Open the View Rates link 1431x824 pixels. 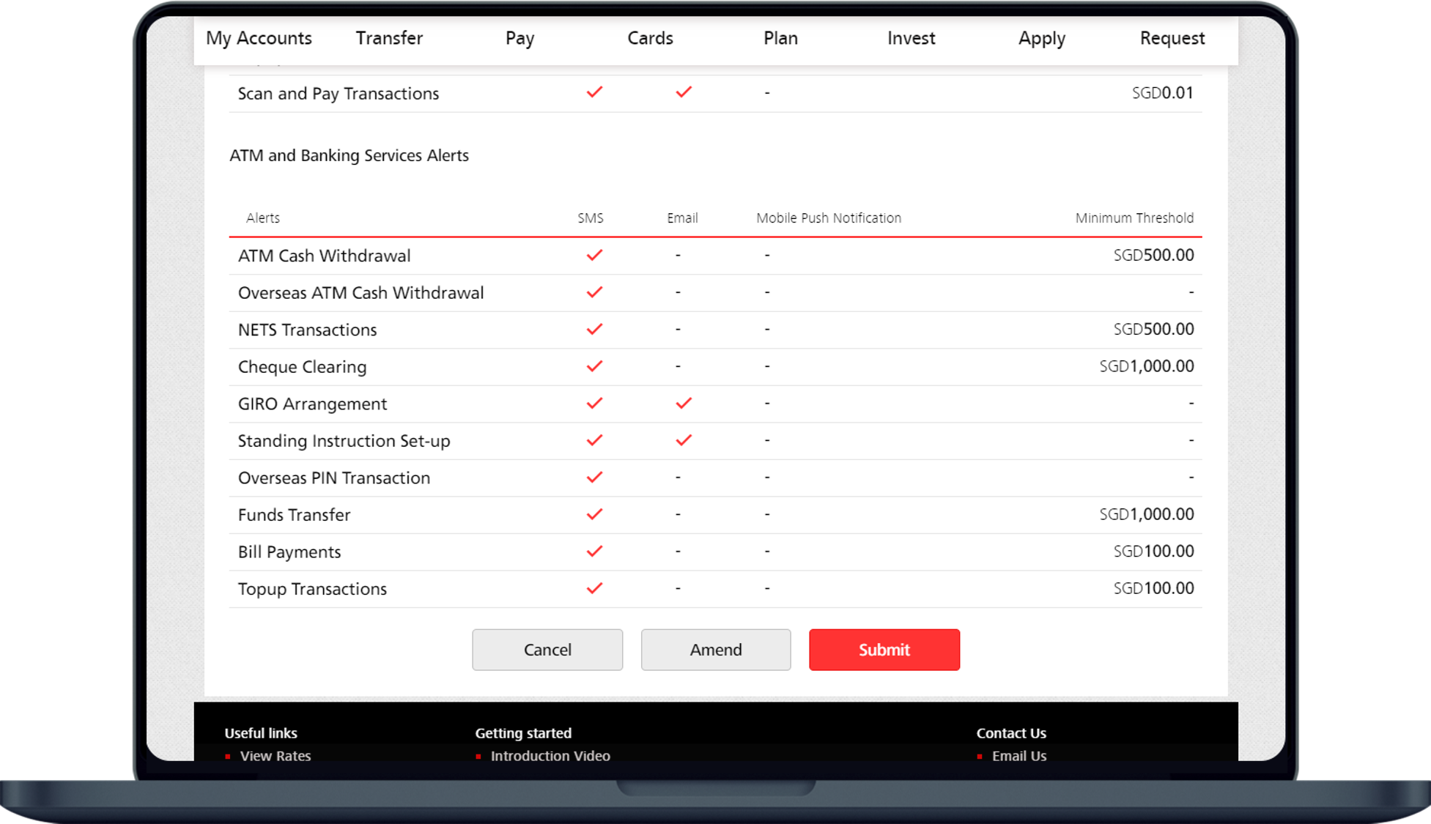276,756
